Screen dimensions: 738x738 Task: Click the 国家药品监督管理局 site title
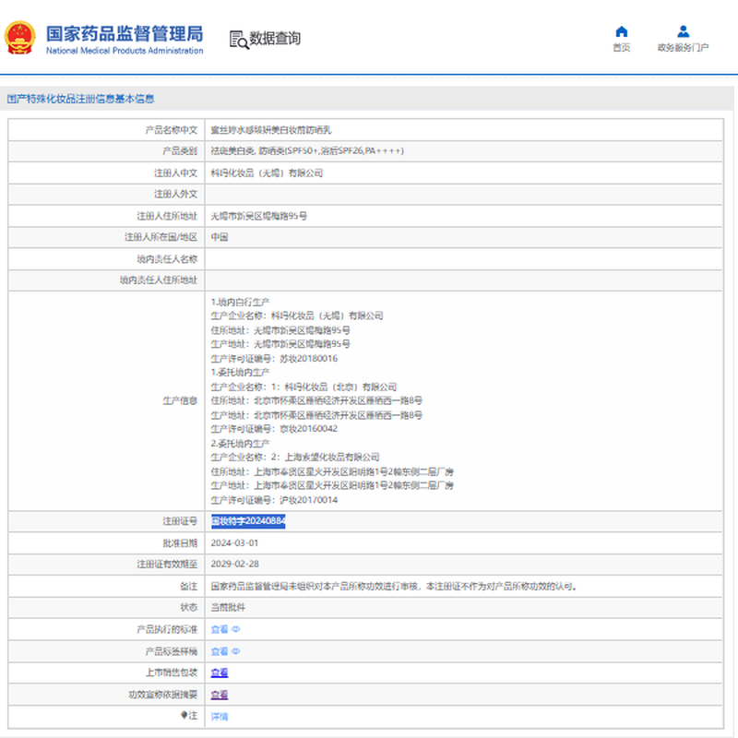pos(125,33)
